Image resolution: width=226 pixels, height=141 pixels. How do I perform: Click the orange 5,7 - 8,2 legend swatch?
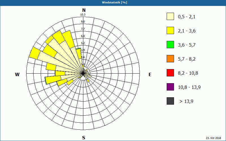coord(170,59)
